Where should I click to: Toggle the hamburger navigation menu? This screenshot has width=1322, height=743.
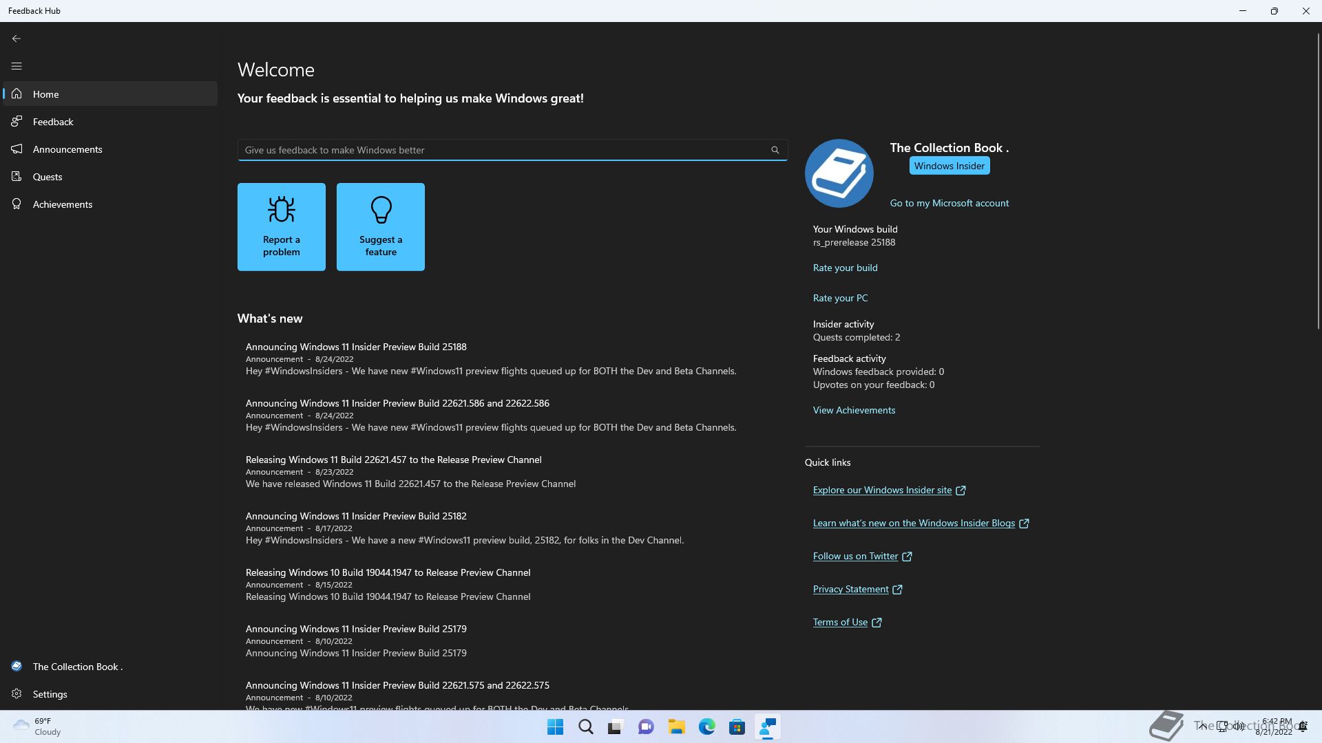click(17, 66)
